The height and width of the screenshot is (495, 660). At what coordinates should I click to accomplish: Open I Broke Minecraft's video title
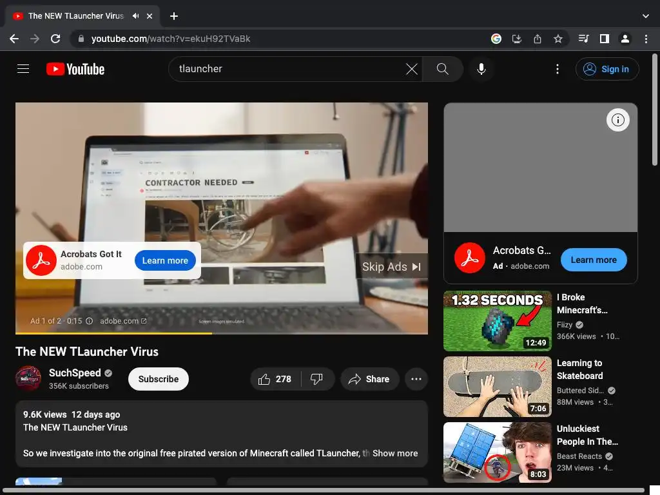click(582, 304)
